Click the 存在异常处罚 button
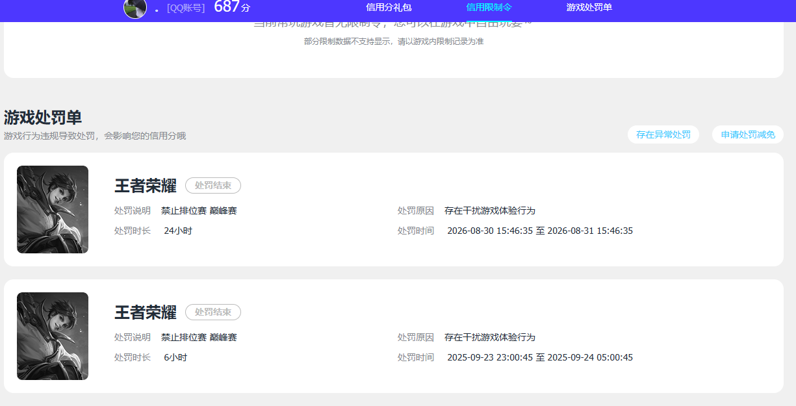796x406 pixels. [x=663, y=134]
